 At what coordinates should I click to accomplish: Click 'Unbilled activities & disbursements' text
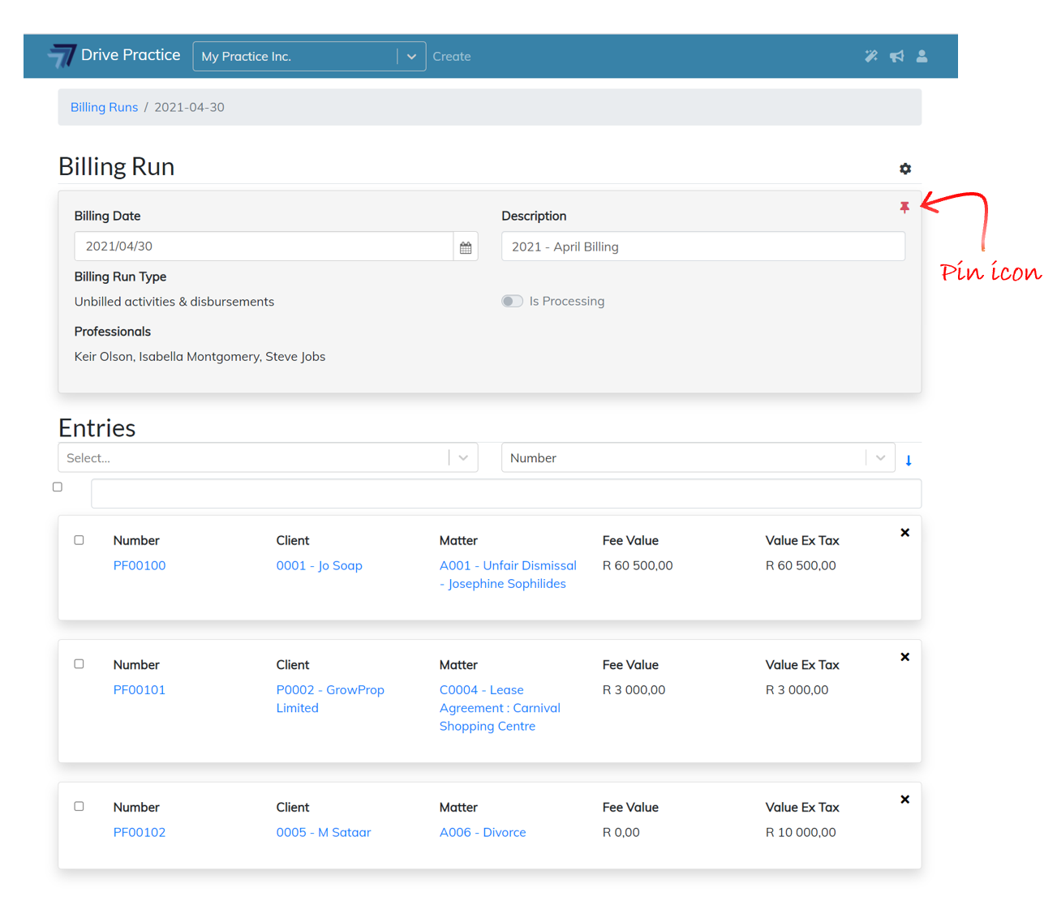[174, 302]
